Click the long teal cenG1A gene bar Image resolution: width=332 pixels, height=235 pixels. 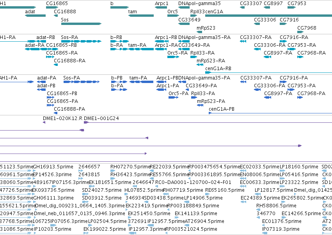268,16
